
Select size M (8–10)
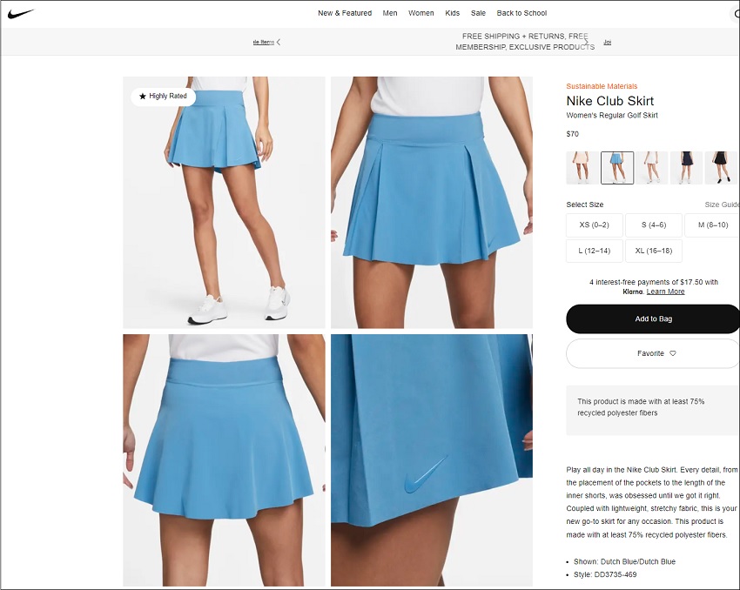point(712,225)
